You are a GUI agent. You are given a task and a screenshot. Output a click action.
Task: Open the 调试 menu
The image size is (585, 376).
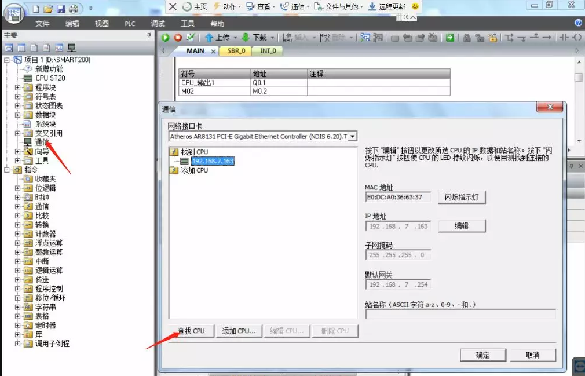158,24
